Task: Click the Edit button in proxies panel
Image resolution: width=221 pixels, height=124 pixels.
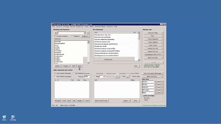Action: click(74, 101)
